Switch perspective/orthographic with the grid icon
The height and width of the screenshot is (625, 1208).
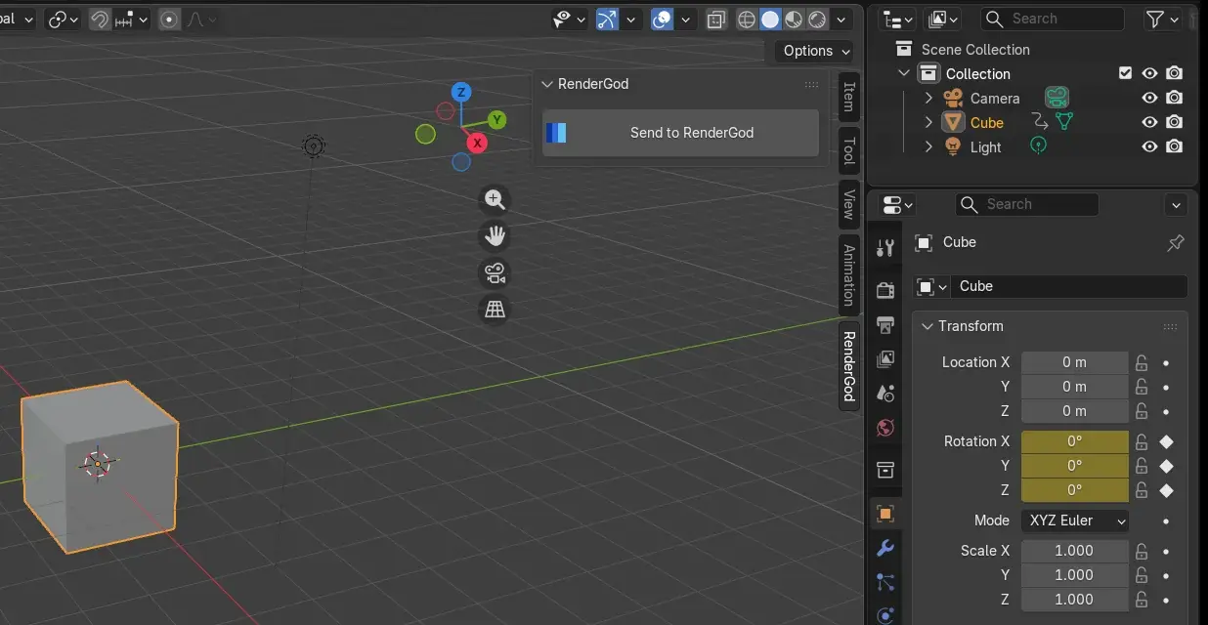tap(496, 310)
